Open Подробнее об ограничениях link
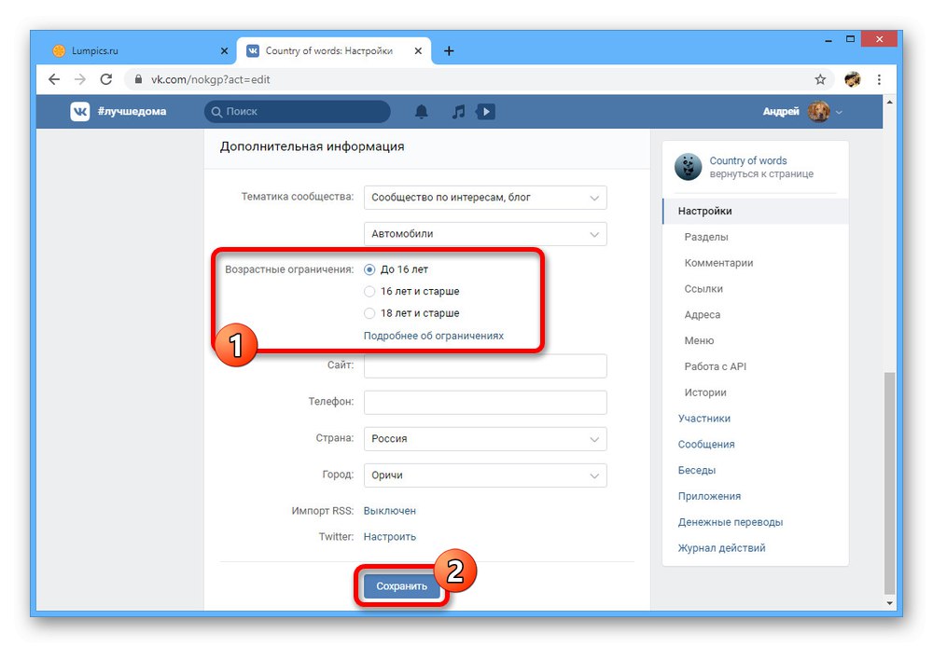This screenshot has width=933, height=647. click(434, 336)
